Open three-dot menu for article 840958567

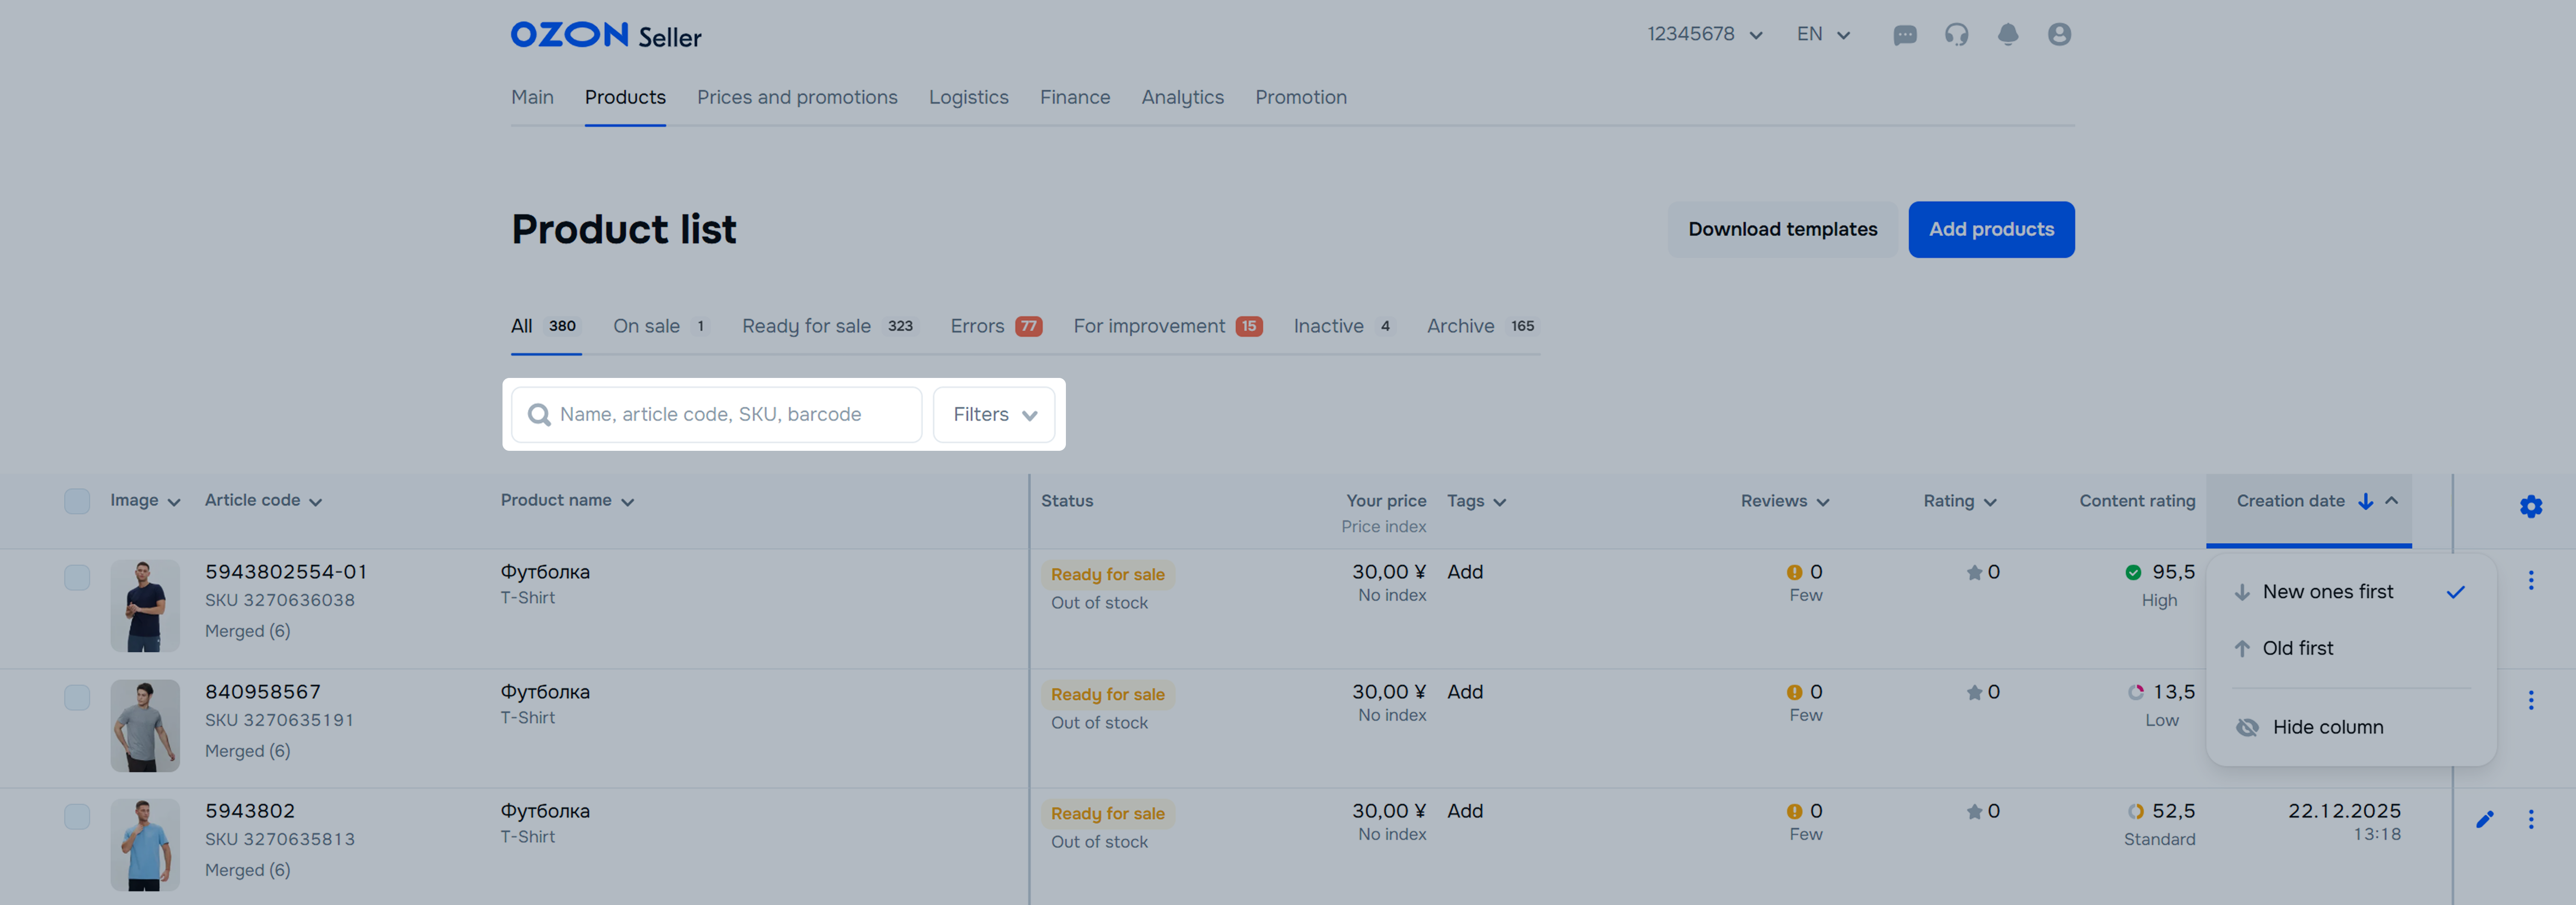[x=2531, y=700]
